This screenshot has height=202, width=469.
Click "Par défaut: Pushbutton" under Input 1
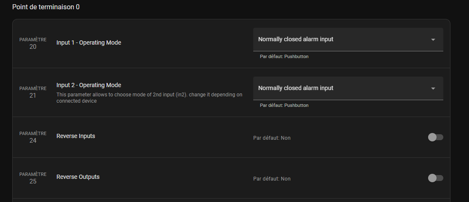pos(284,56)
